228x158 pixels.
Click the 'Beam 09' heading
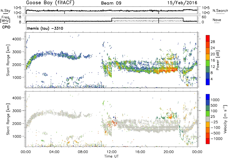pyautogui.click(x=111, y=3)
